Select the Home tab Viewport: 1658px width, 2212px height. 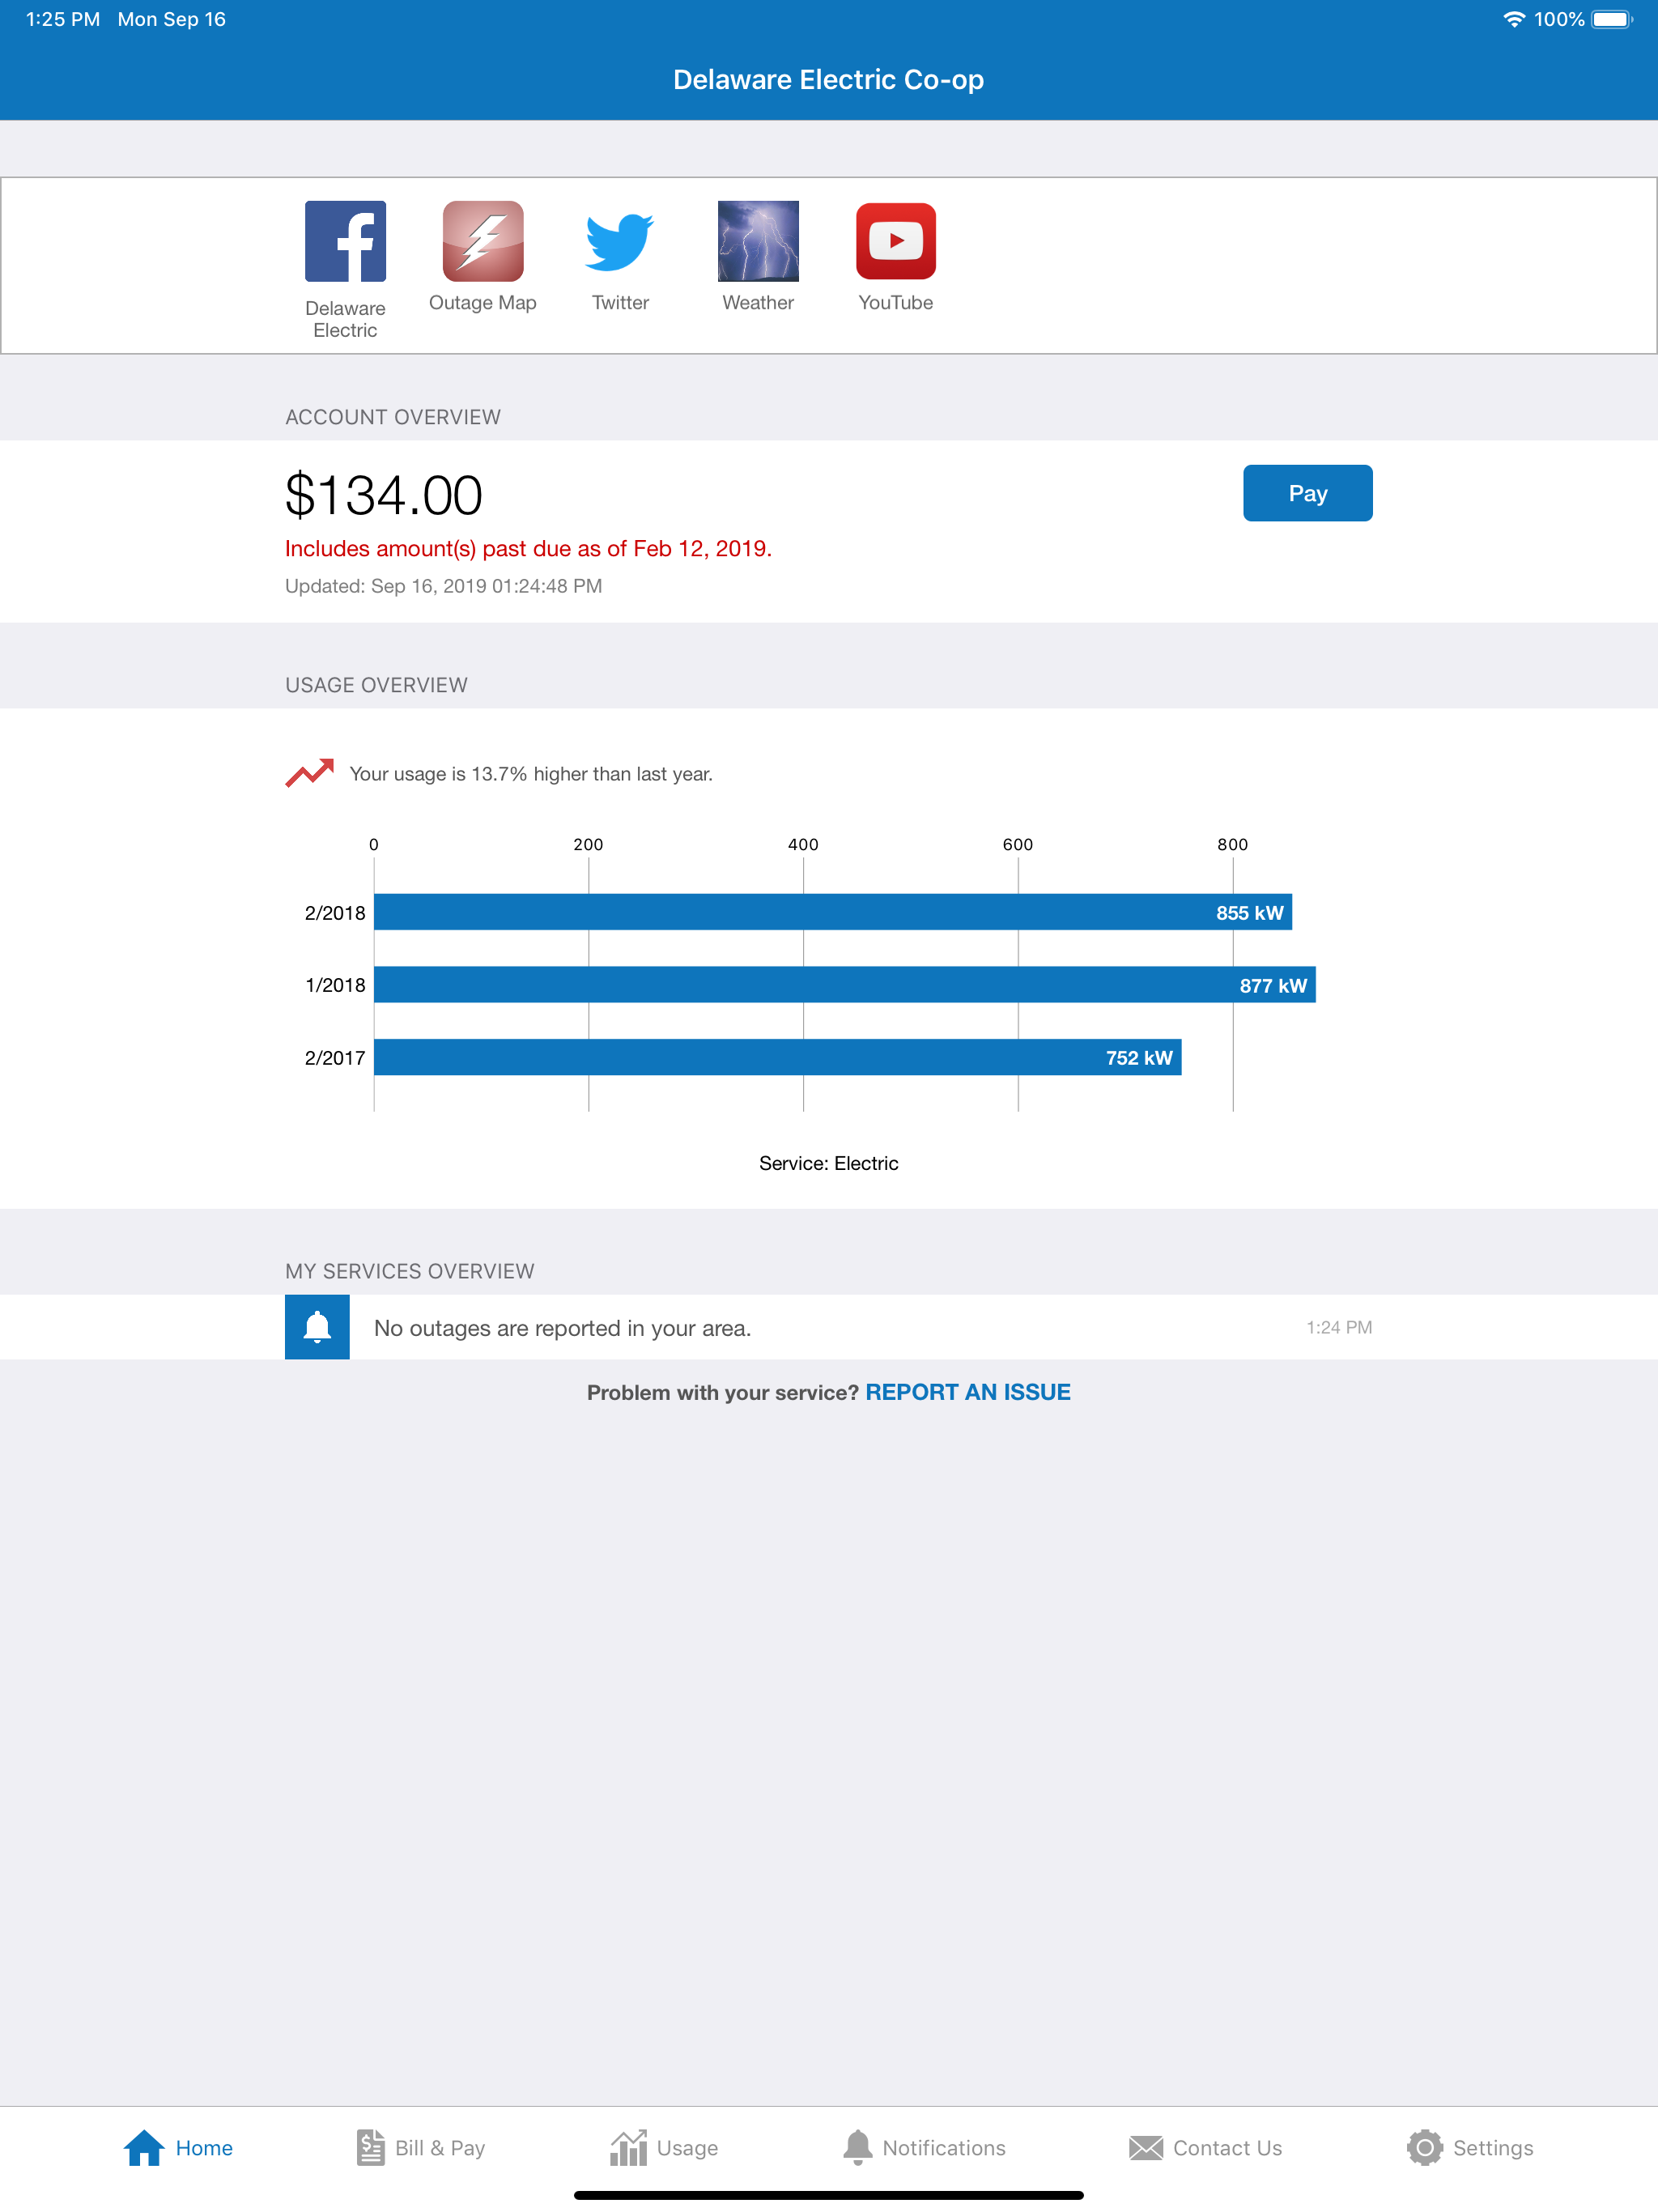click(x=178, y=2148)
